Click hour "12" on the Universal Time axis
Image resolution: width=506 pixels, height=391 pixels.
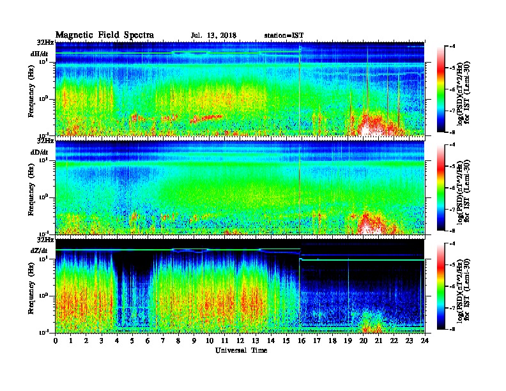coord(240,341)
